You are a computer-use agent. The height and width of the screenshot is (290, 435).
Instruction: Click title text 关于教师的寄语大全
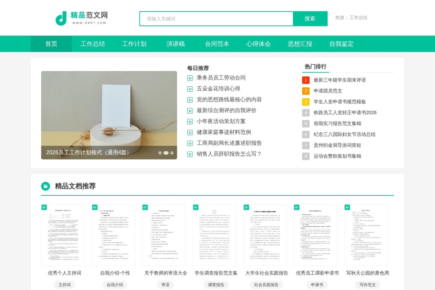[166, 273]
